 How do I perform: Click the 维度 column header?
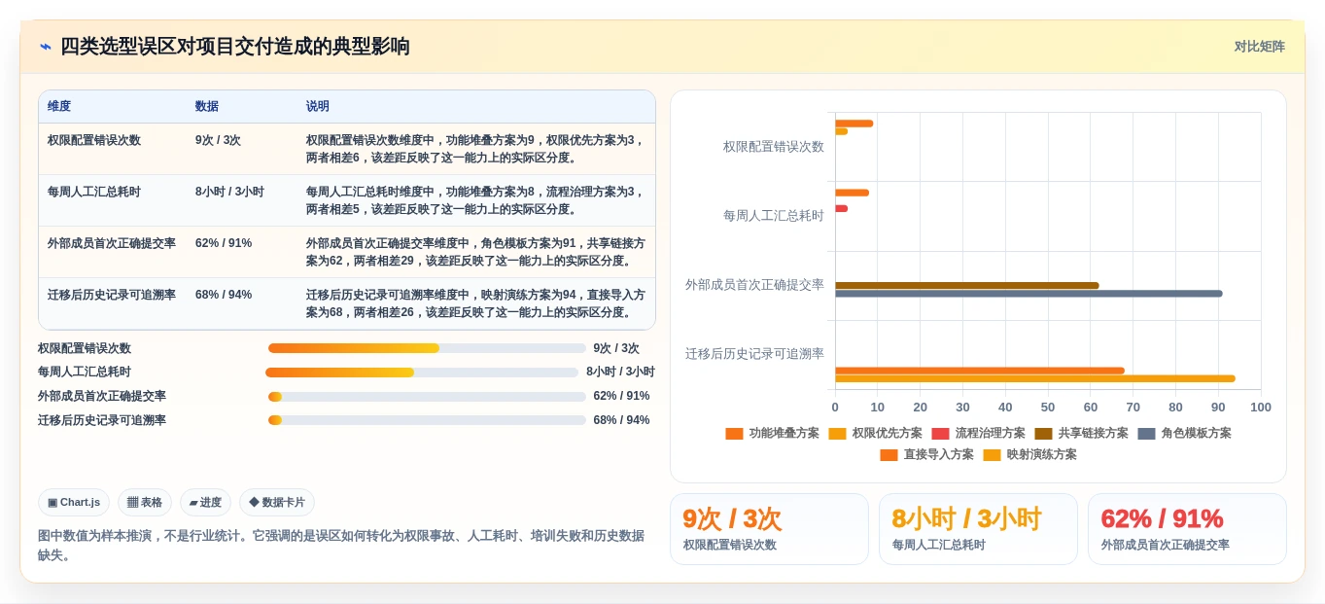pyautogui.click(x=59, y=107)
